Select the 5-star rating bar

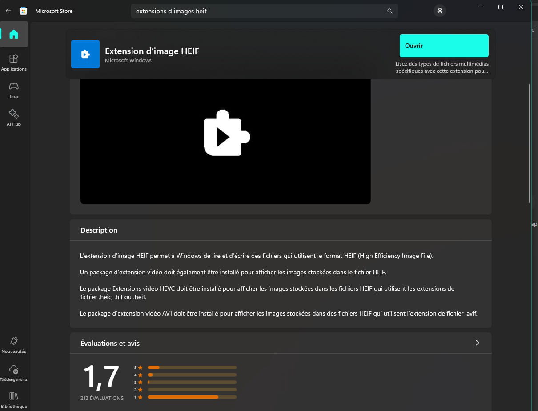pos(192,368)
